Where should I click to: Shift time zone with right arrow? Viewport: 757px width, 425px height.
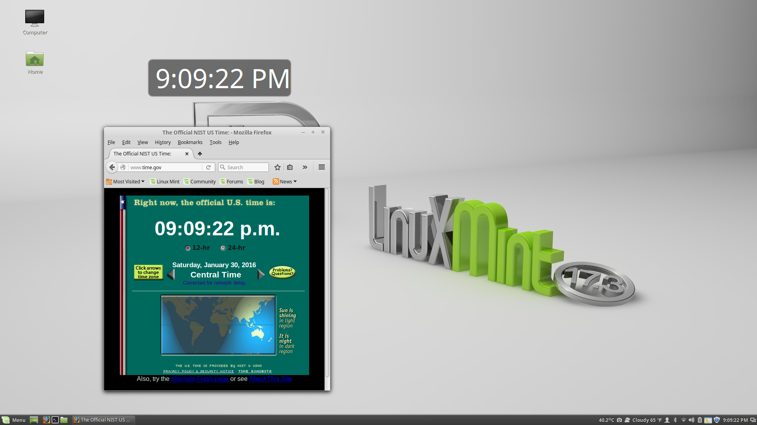[261, 274]
